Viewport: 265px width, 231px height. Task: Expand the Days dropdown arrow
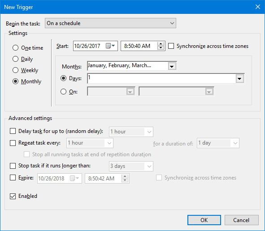pos(239,79)
